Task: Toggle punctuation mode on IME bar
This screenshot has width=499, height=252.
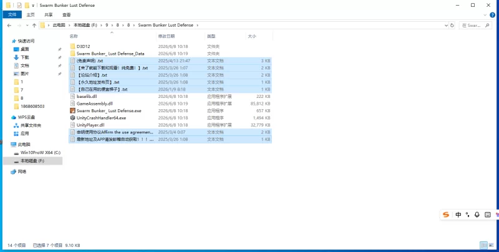Action: 467,215
